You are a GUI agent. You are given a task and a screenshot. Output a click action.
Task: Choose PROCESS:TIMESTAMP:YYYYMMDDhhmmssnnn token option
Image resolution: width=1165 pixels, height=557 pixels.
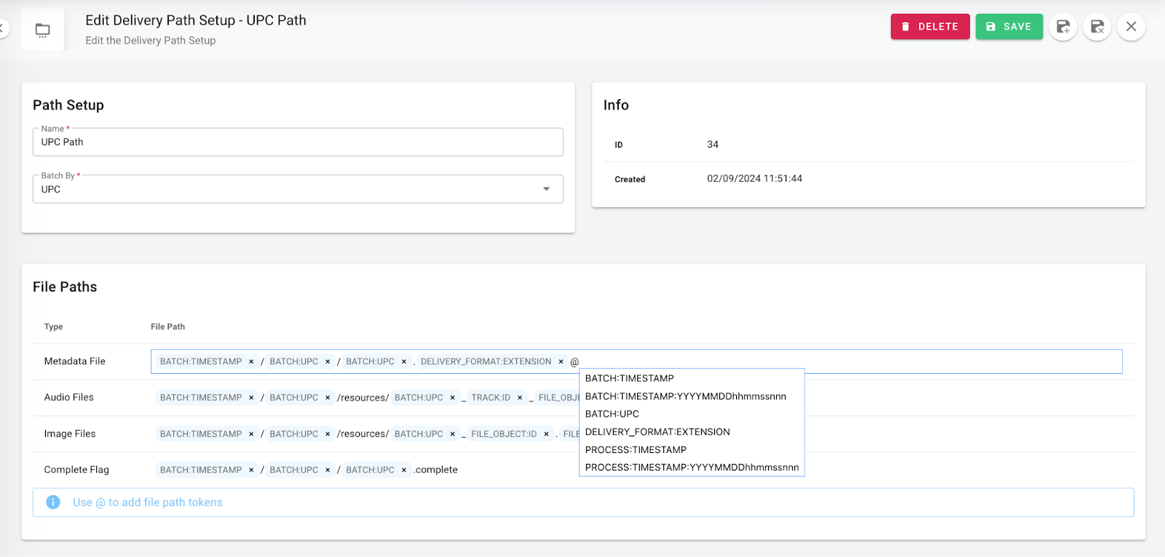(691, 468)
